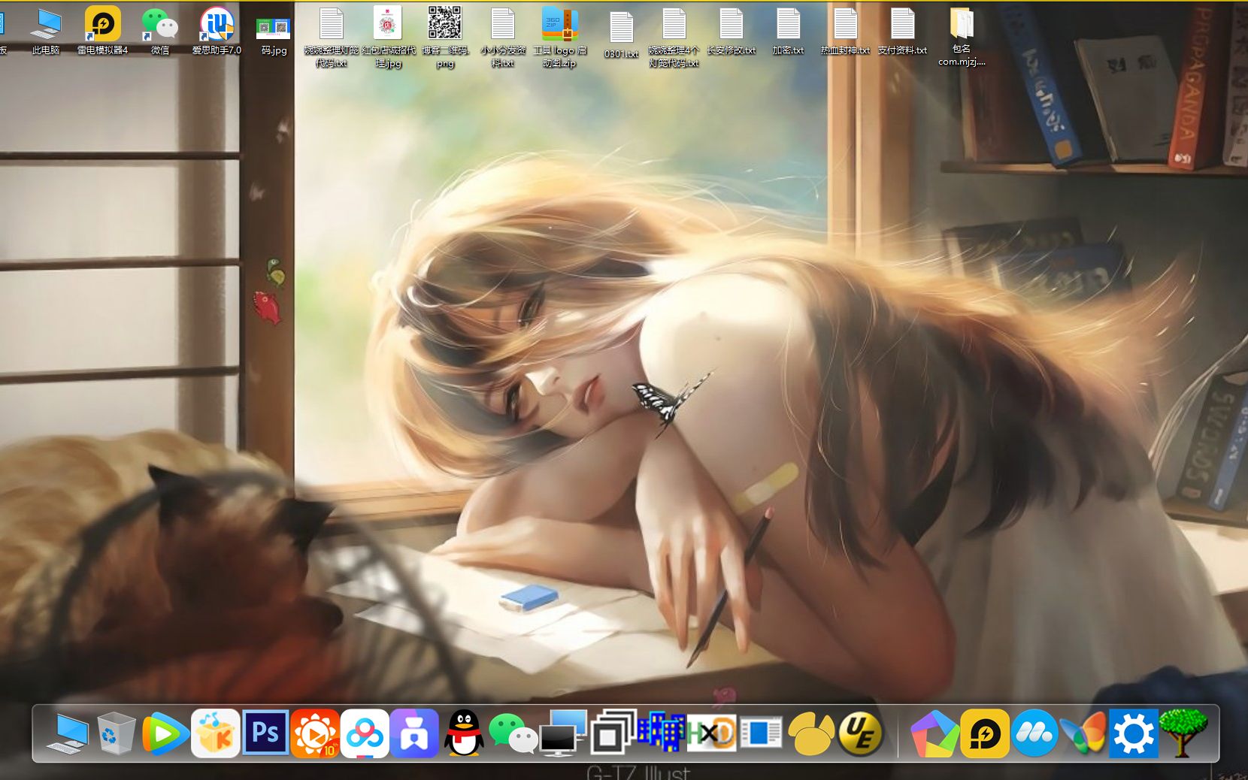Select the 0301.txt file
Viewport: 1248px width, 780px height.
(x=621, y=36)
